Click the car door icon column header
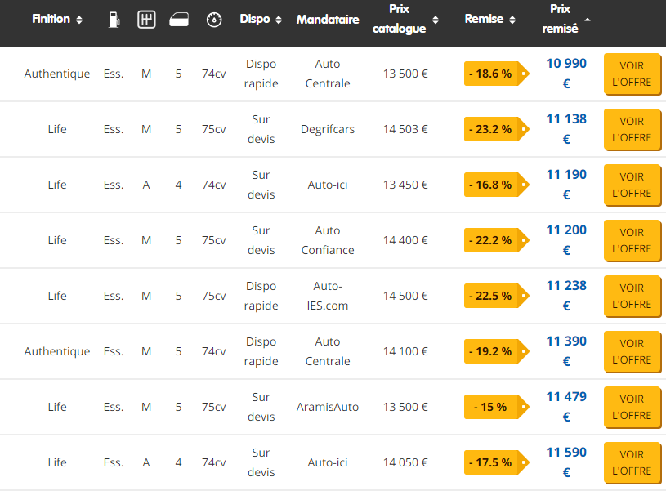The height and width of the screenshot is (491, 666). pyautogui.click(x=179, y=20)
